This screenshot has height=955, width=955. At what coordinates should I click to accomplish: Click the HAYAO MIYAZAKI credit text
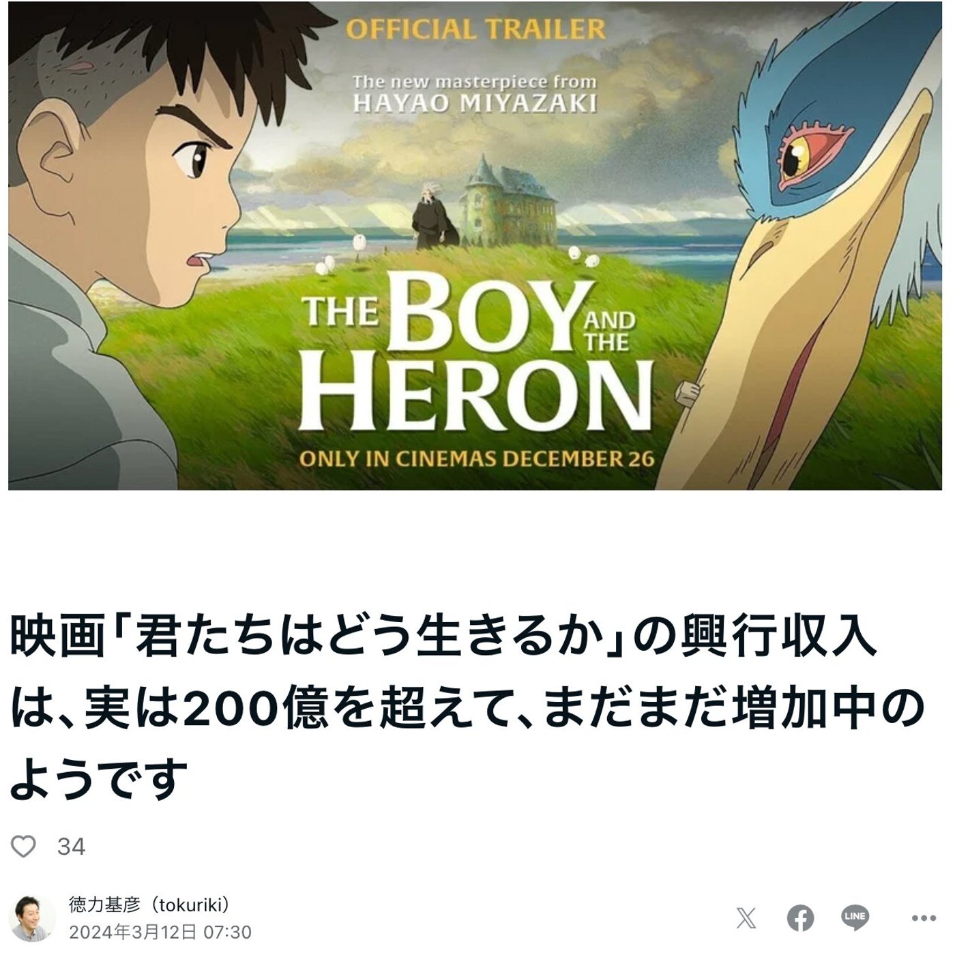(x=475, y=103)
